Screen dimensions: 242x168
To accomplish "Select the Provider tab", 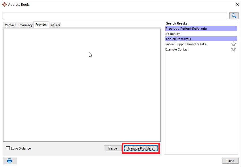I will pyautogui.click(x=41, y=25).
